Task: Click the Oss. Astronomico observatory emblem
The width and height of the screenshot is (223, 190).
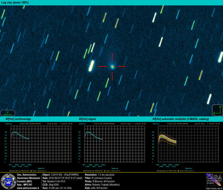Action: click(x=8, y=181)
